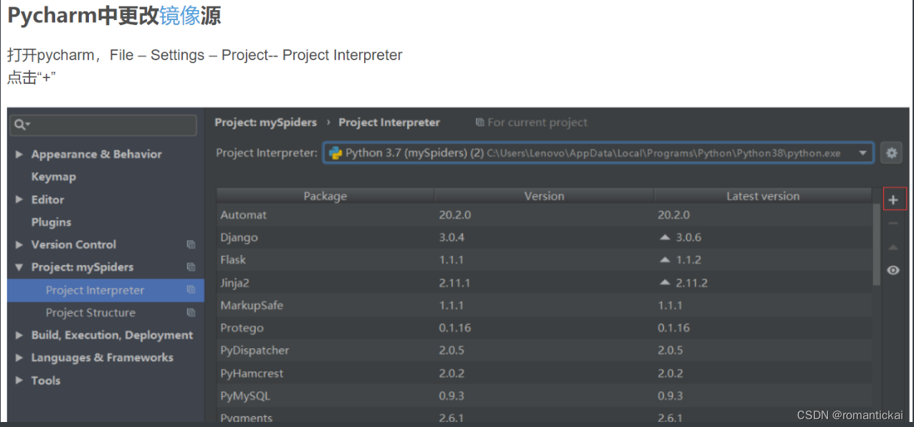Viewport: 914px width, 427px height.
Task: Select the Django package row
Action: [544, 237]
